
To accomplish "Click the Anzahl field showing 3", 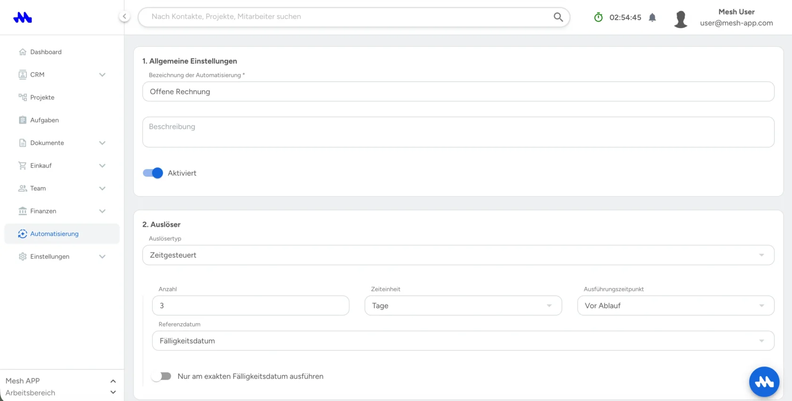I will 251,305.
